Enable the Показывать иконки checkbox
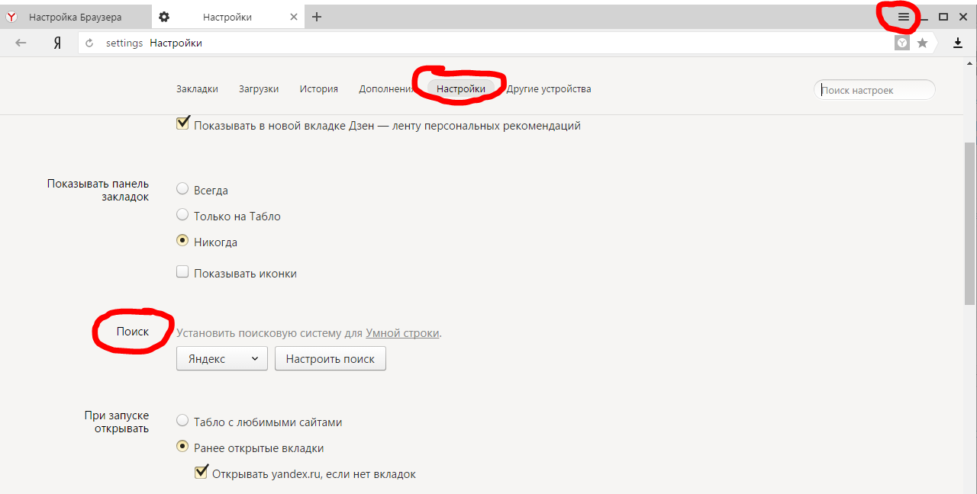The image size is (977, 494). click(182, 272)
